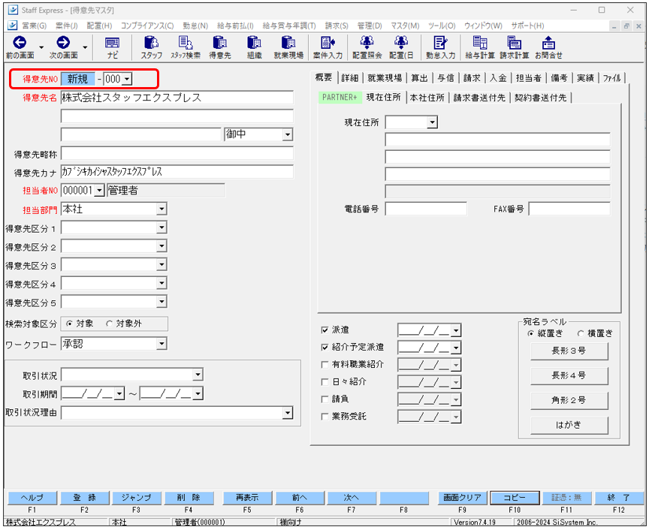This screenshot has height=530, width=649.
Task: Click the FAX番号 input field
Action: pyautogui.click(x=569, y=209)
